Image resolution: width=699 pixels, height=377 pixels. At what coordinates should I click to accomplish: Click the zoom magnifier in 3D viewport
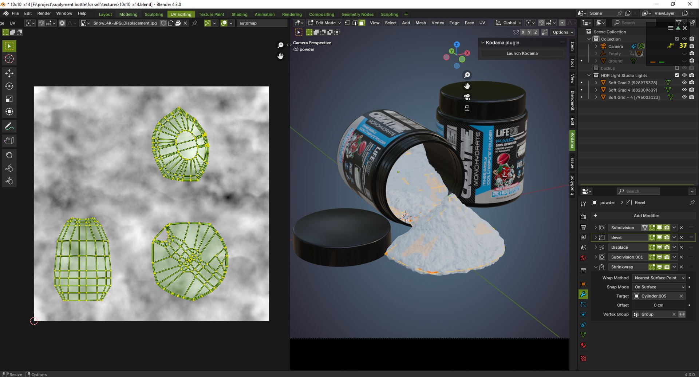coord(467,75)
